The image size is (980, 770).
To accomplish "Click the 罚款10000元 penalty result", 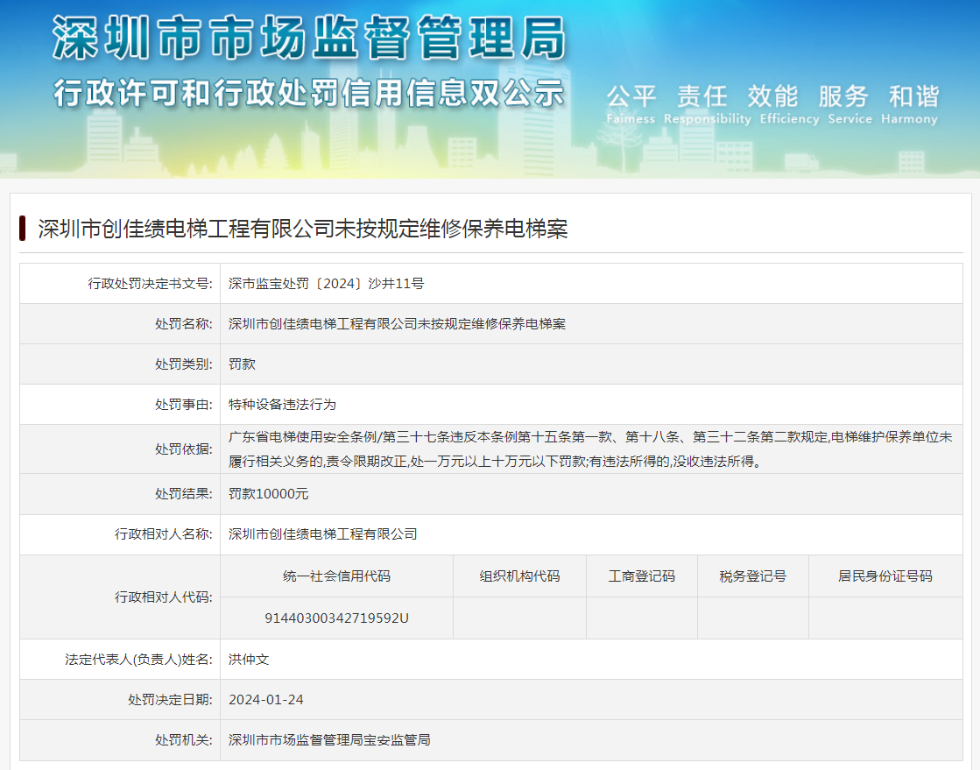I will [x=268, y=494].
